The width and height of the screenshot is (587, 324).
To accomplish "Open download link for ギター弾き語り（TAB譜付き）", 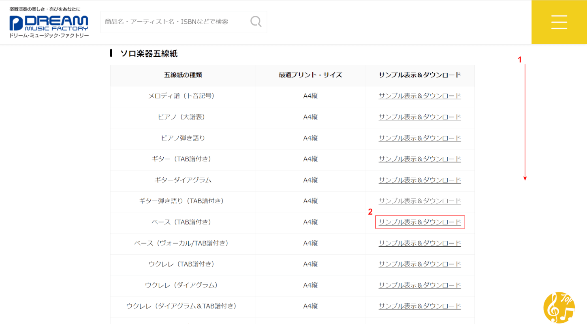I will coord(420,201).
